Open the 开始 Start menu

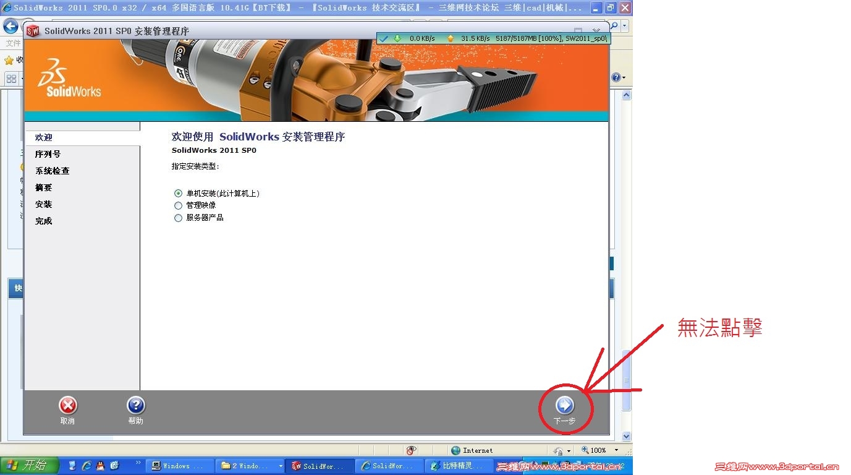tap(30, 466)
